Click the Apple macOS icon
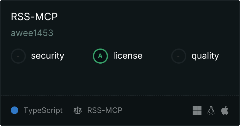This screenshot has width=240, height=126. click(225, 110)
